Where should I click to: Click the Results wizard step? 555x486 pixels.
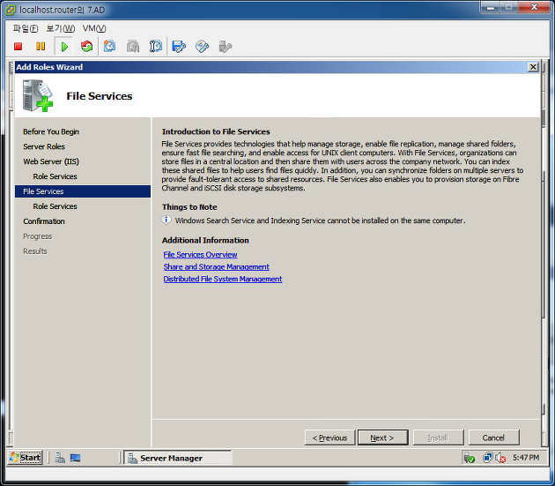(35, 251)
